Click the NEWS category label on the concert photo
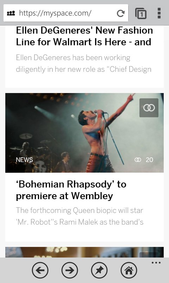 pos(24,160)
